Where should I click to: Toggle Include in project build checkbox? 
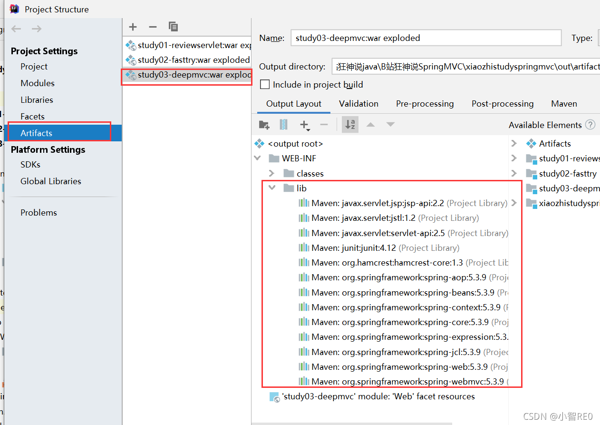pos(265,85)
